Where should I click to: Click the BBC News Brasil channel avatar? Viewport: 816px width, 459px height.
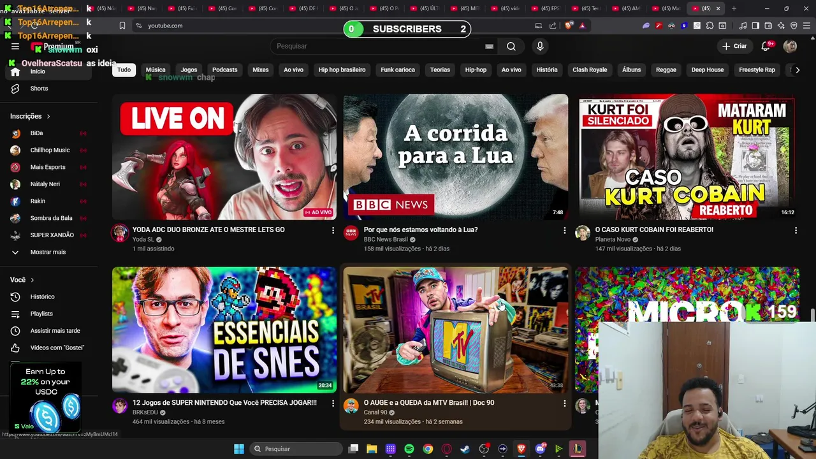[x=351, y=233]
